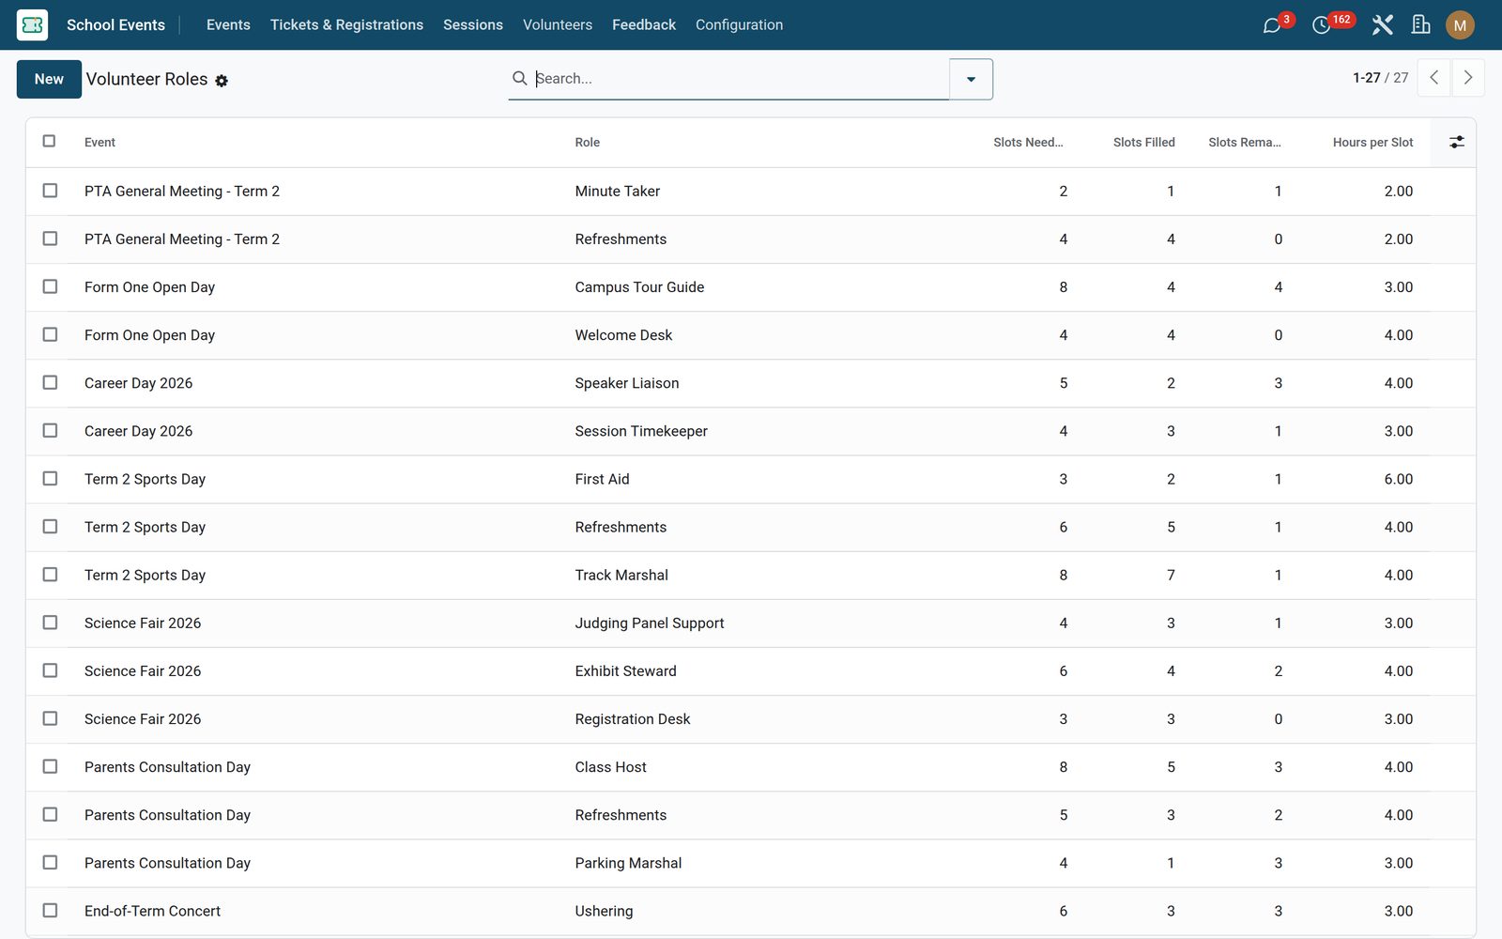Expand the search options dropdown arrow
Screen dimensions: 1502x939
click(x=971, y=79)
